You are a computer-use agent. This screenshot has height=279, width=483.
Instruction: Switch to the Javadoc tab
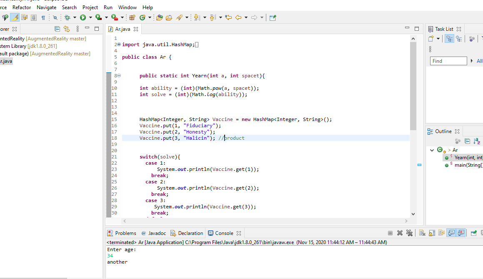tap(154, 233)
